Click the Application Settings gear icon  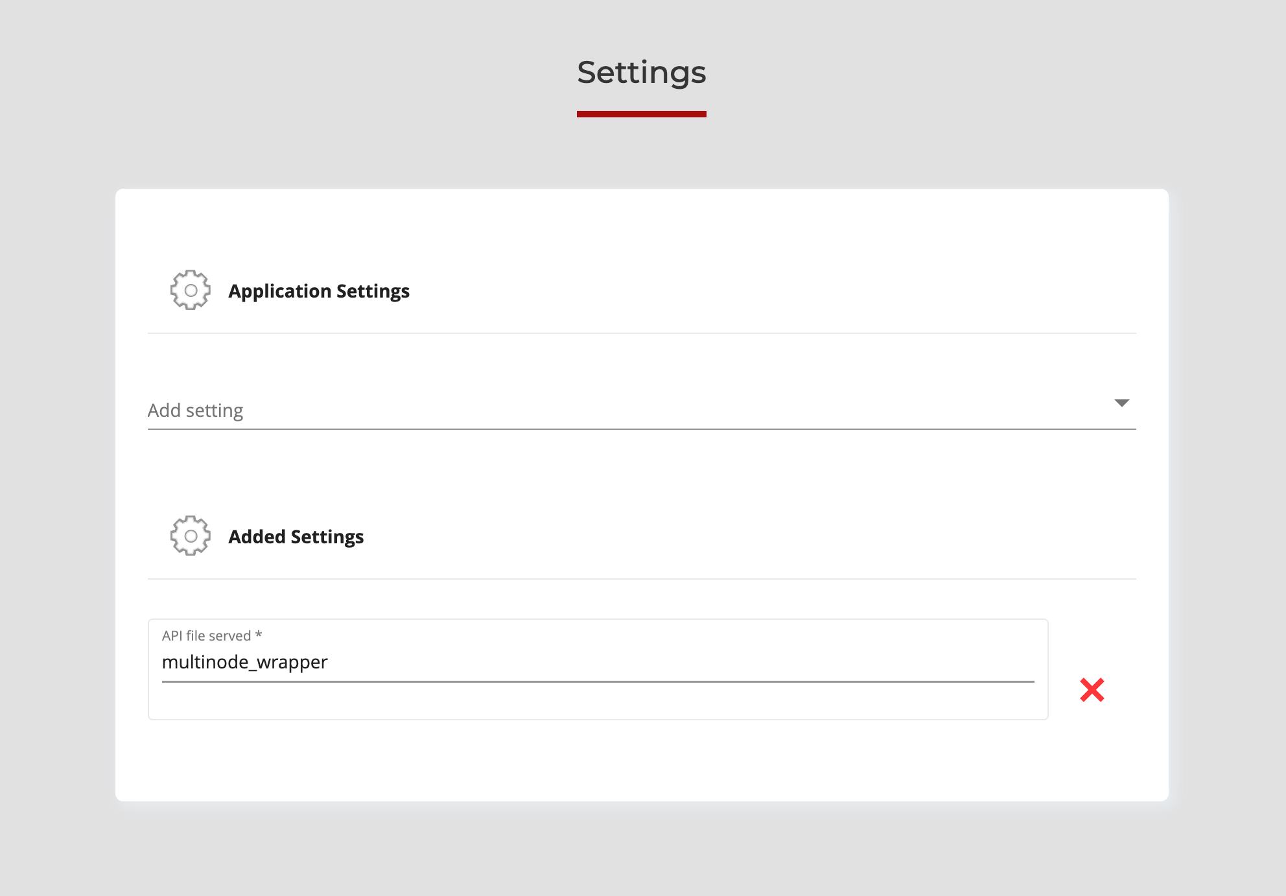[191, 290]
